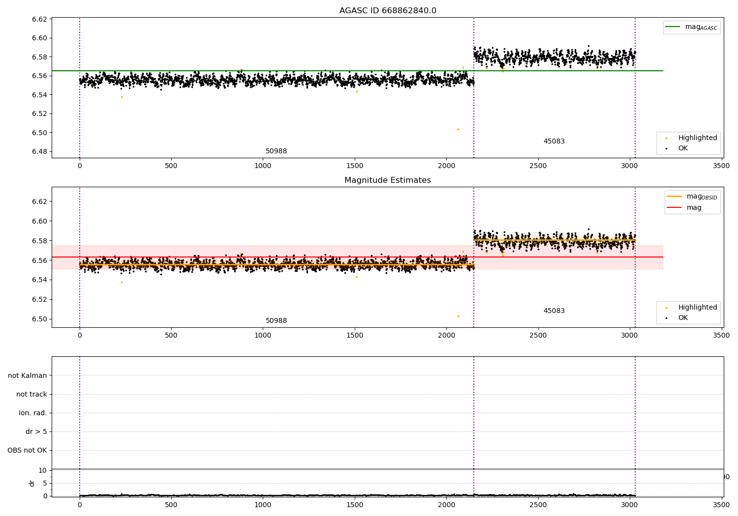Click the 10 tick on the dr axis

[x=43, y=470]
